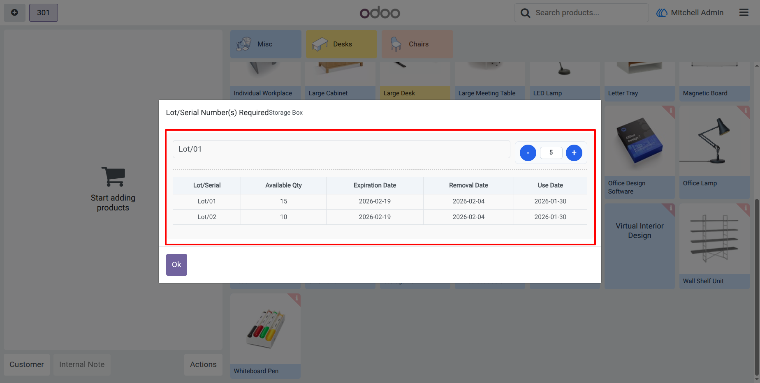Add Wall Shelf Unit product

click(x=714, y=246)
